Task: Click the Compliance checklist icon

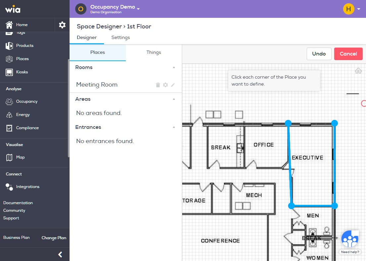Action: [x=9, y=128]
